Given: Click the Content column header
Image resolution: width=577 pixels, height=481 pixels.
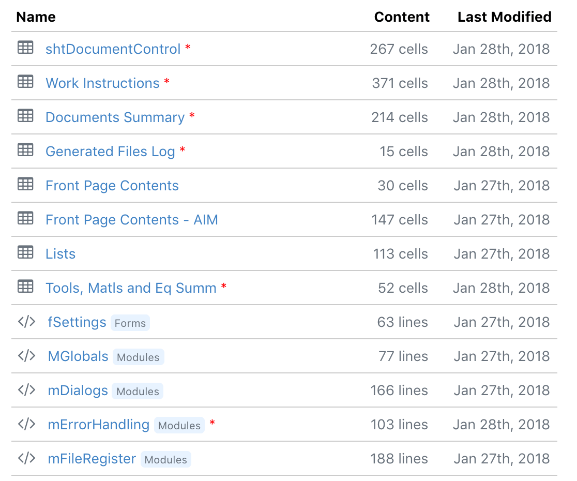Looking at the screenshot, I should pyautogui.click(x=402, y=17).
